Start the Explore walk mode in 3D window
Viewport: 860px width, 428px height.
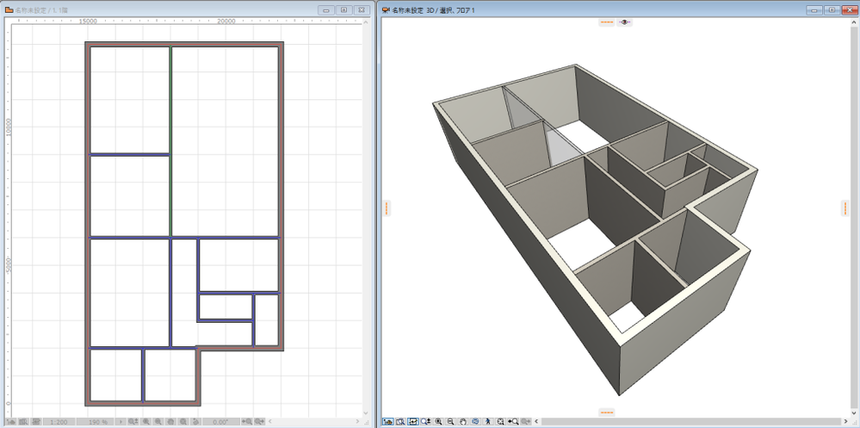[488, 422]
